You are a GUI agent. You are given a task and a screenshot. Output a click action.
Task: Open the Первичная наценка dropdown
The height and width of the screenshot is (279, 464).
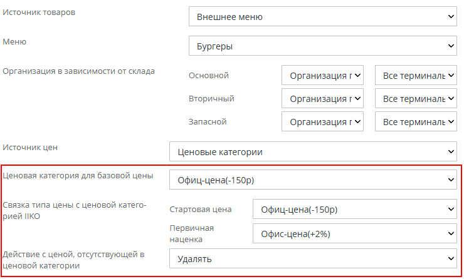[354, 234]
